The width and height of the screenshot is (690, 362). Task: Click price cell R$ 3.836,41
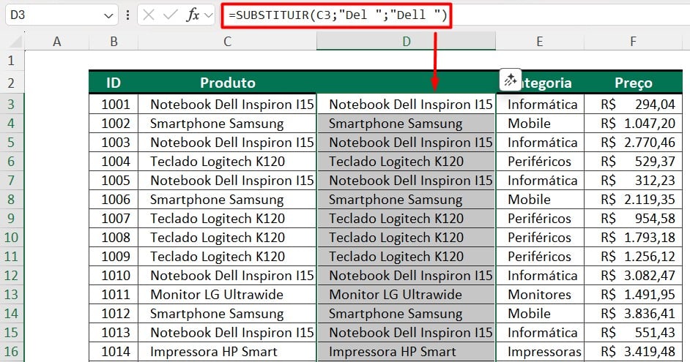tap(633, 314)
